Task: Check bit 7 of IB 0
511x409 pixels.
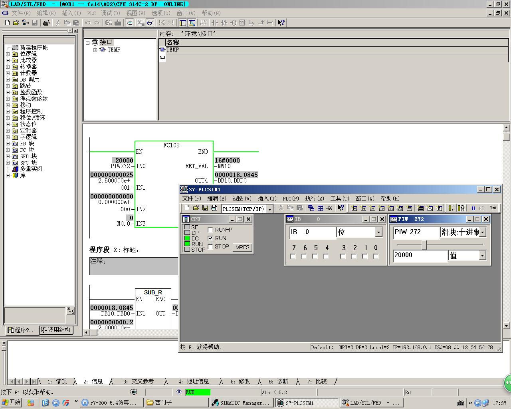Action: [x=293, y=256]
